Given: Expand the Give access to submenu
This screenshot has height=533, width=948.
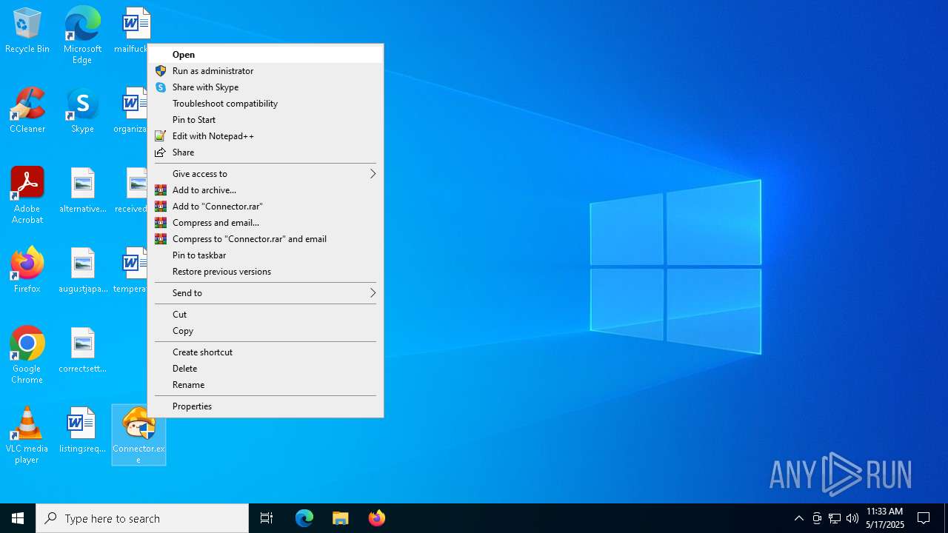Looking at the screenshot, I should (x=266, y=174).
